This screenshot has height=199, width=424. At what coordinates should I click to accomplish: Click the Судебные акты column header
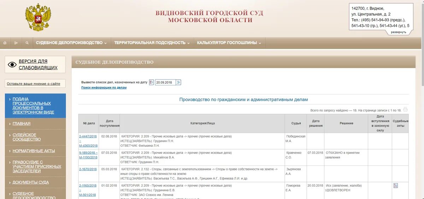(400, 123)
